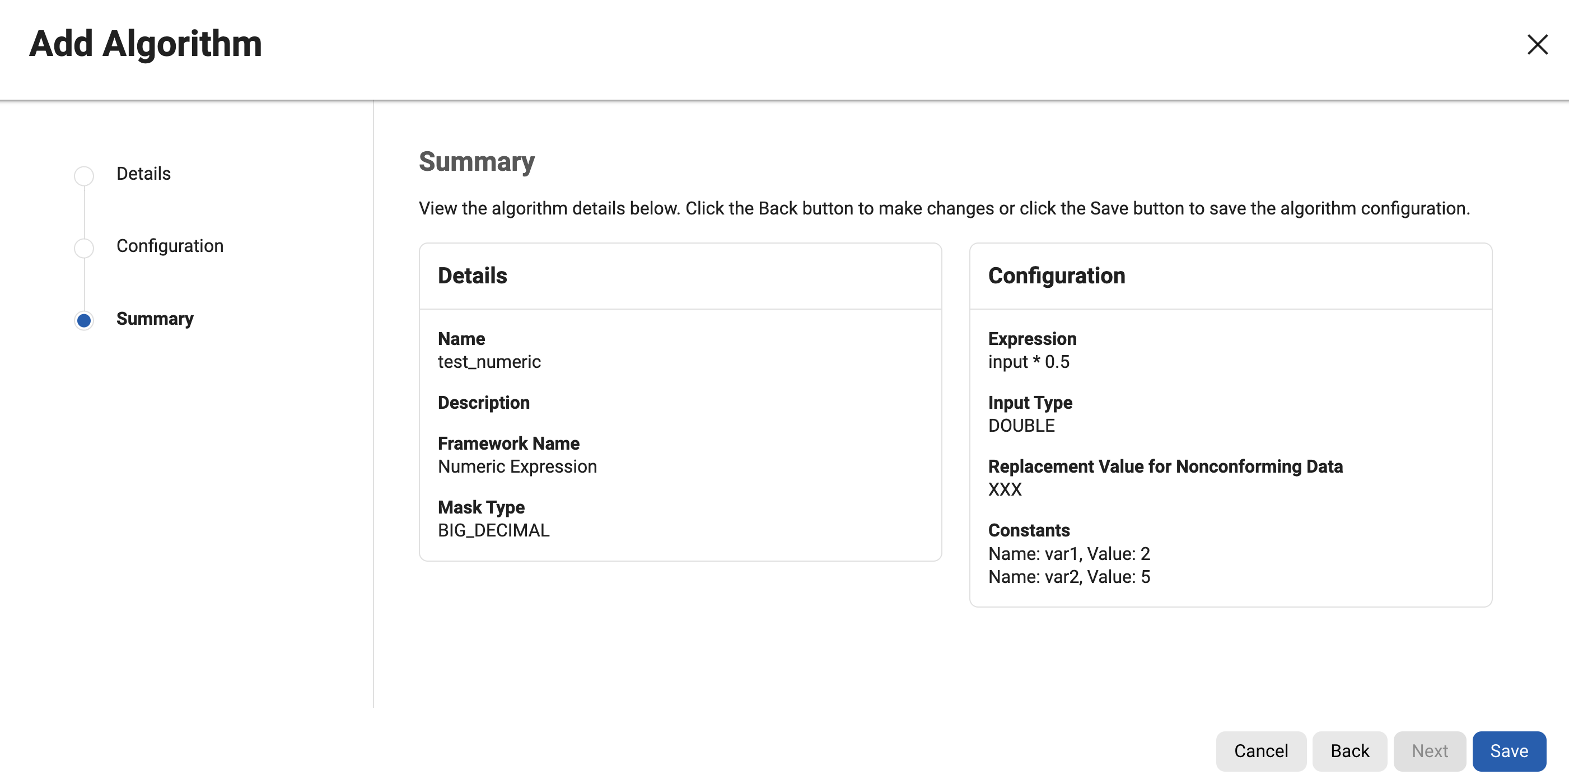Click the Configuration card header

pyautogui.click(x=1056, y=276)
